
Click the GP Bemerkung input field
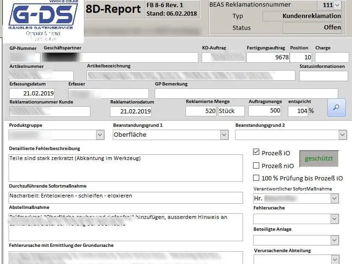246,93
